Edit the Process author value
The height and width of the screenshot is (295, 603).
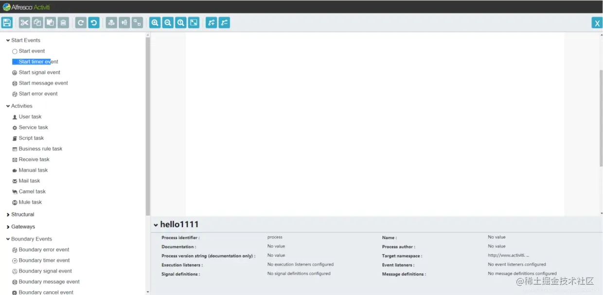click(x=497, y=246)
